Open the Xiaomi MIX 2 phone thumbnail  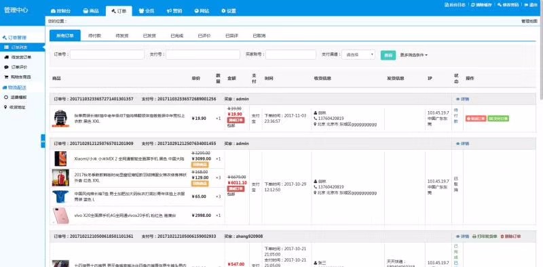coord(60,159)
